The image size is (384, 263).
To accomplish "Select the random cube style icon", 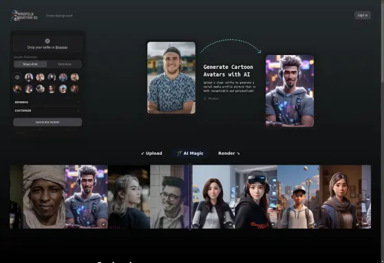I will pos(17,77).
